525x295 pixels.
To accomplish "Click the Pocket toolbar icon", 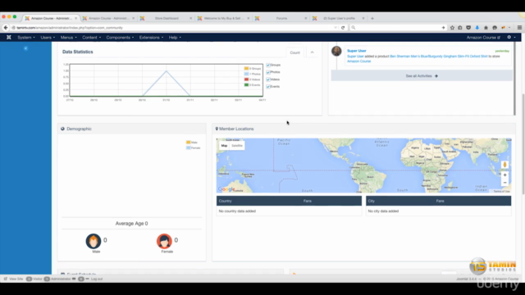I will (468, 28).
